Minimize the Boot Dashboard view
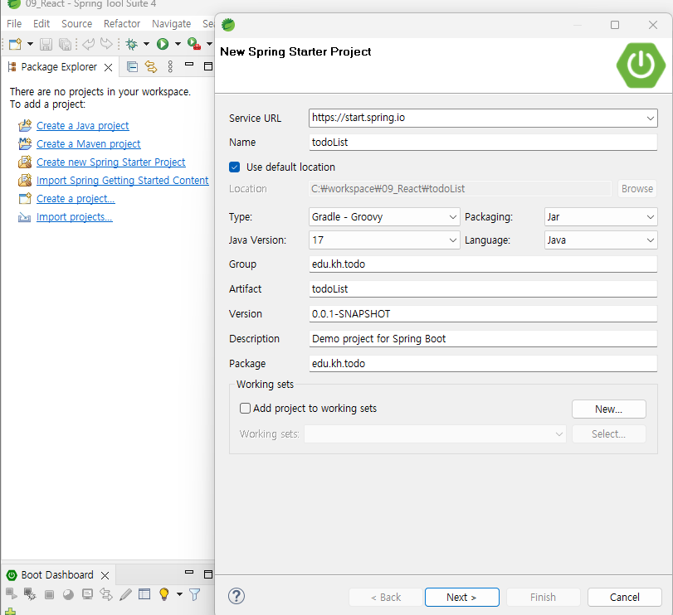Image resolution: width=673 pixels, height=615 pixels. [x=189, y=572]
